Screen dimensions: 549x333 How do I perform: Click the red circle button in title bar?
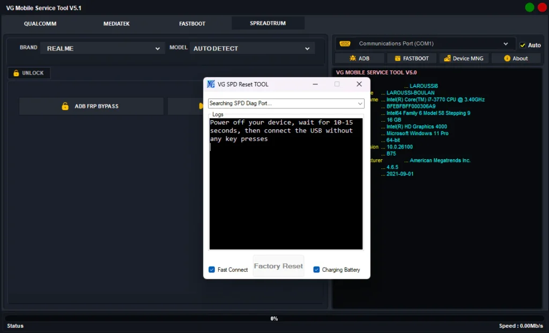(x=542, y=8)
